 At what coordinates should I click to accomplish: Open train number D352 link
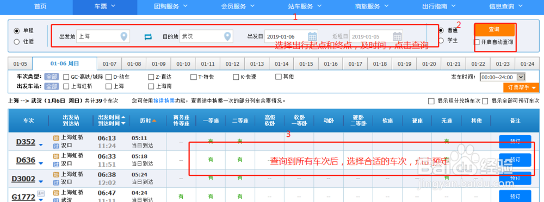pos(26,142)
